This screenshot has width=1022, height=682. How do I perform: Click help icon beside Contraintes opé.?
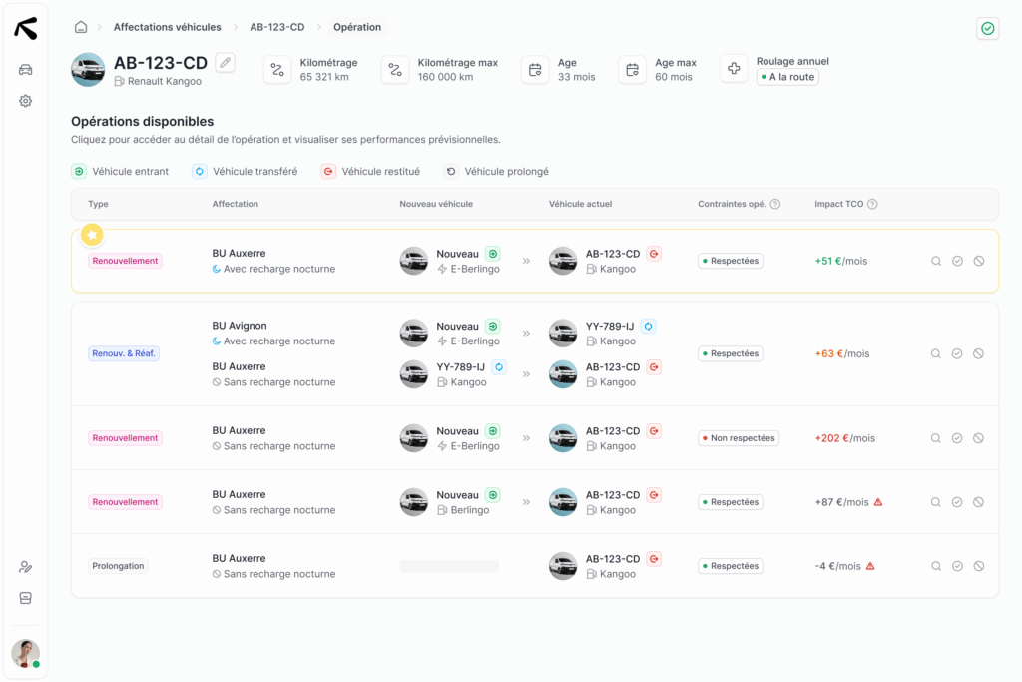tap(775, 204)
